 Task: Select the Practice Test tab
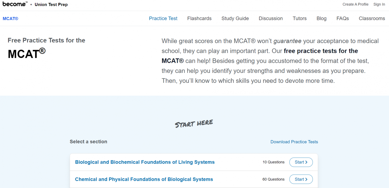pos(163,18)
